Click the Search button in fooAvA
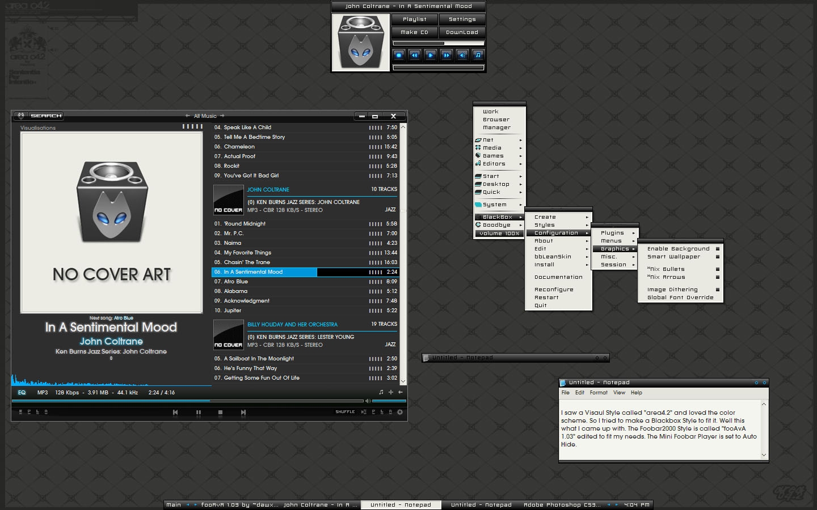 pyautogui.click(x=46, y=116)
